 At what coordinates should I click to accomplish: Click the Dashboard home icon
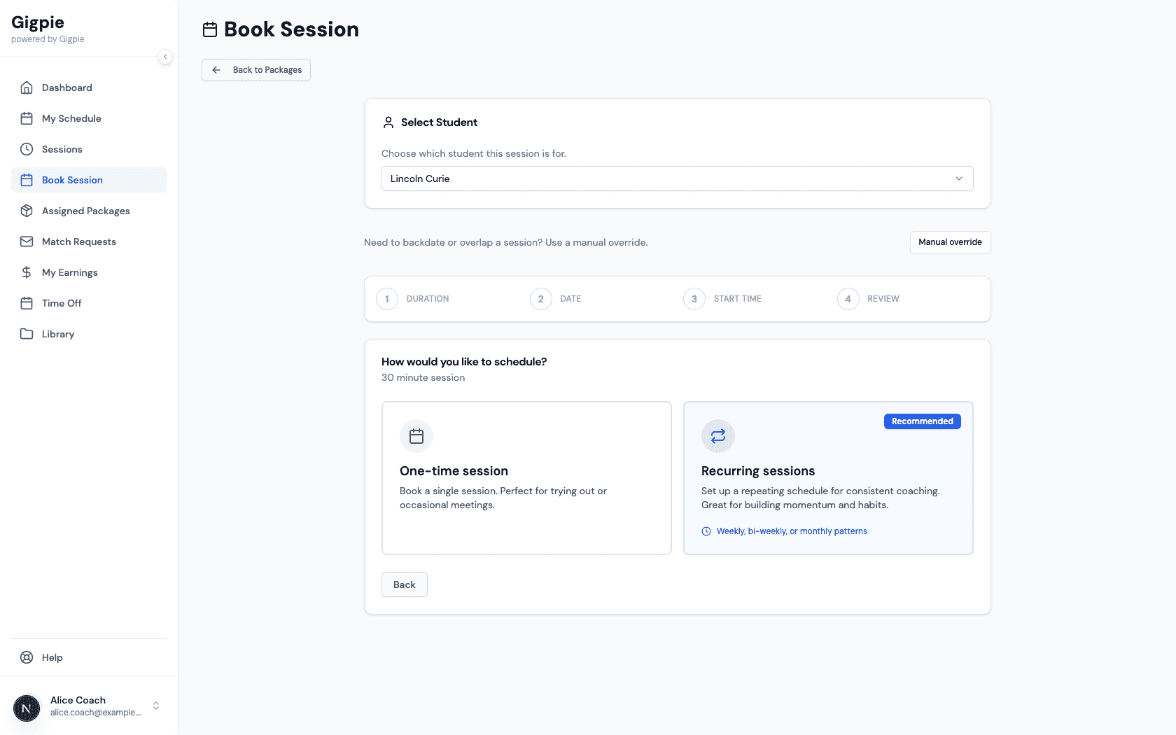[27, 87]
